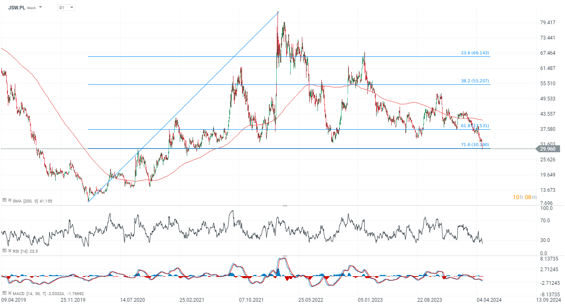Remove the RSI indicator with its X
565x307 pixels.
9,250
